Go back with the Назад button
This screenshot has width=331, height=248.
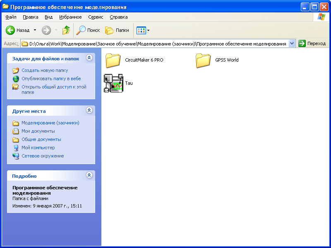tap(18, 30)
